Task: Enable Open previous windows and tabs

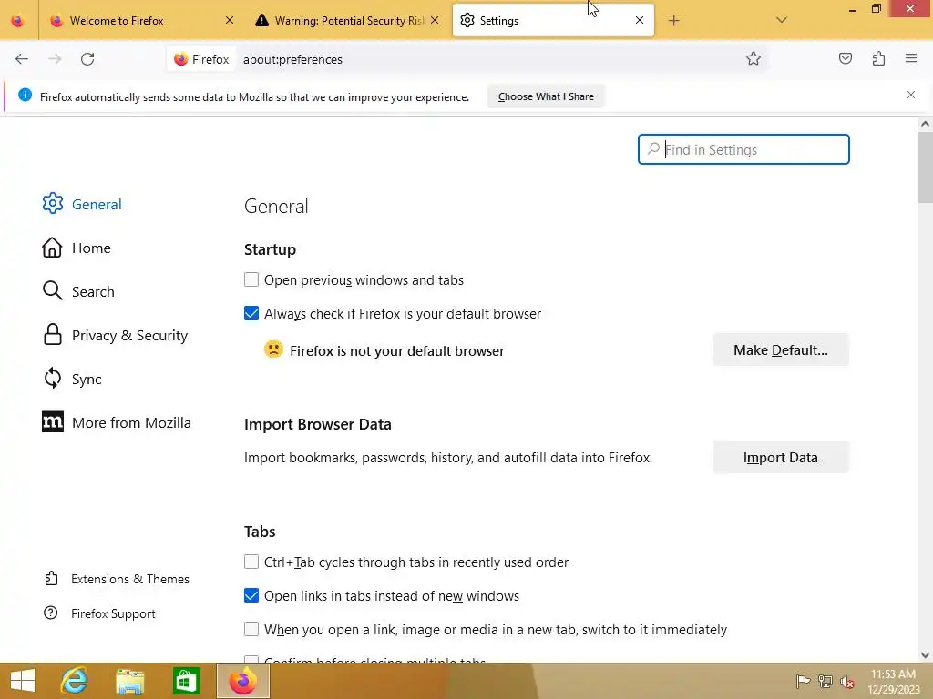Action: point(251,279)
